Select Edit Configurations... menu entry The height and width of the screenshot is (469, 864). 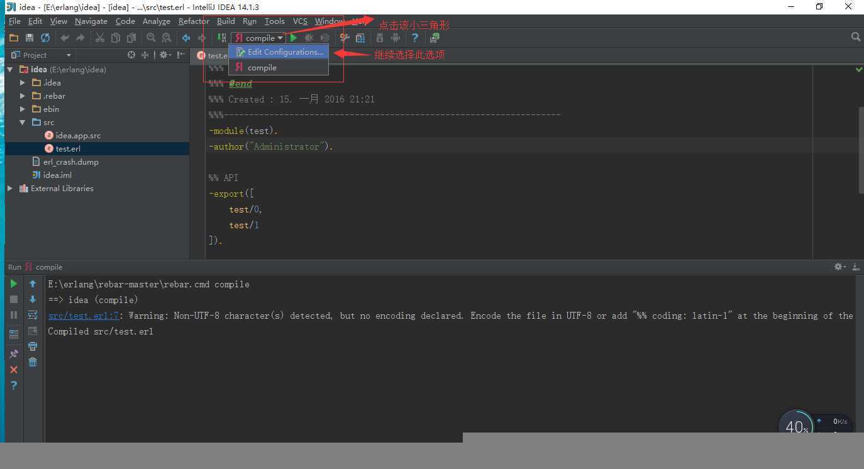click(x=279, y=52)
